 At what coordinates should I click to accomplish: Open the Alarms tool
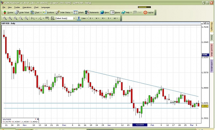click(115, 12)
